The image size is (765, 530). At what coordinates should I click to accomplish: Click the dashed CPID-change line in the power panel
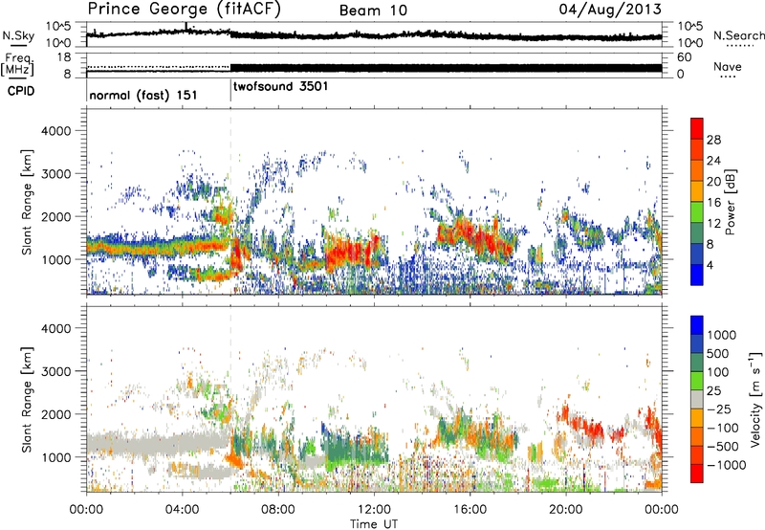pyautogui.click(x=230, y=201)
